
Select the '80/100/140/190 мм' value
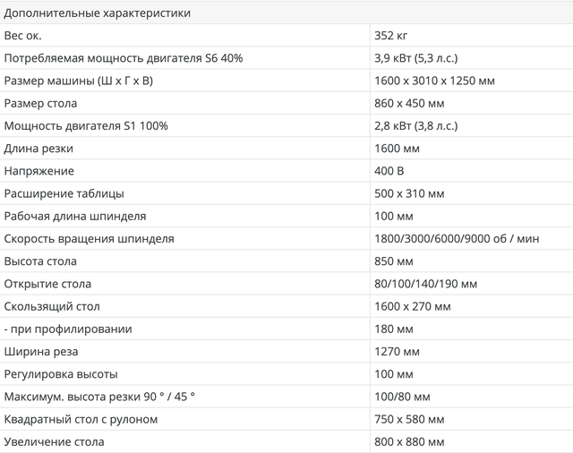click(x=426, y=284)
